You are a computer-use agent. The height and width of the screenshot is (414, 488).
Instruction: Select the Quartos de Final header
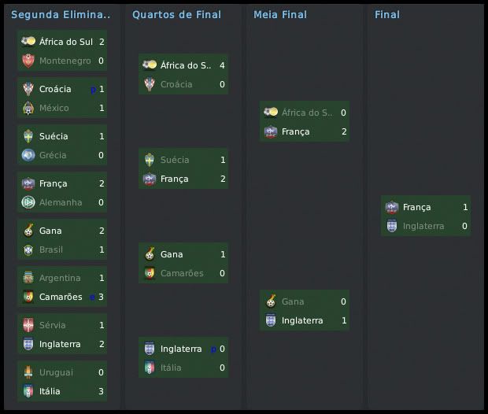tap(176, 15)
